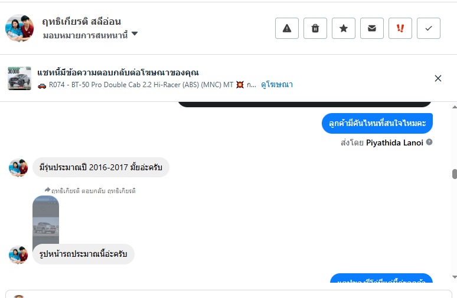The height and width of the screenshot is (298, 457).
Task: Click the customer profile picture in header
Action: point(19,28)
